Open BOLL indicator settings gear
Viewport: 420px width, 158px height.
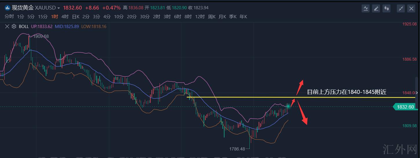(x=14, y=27)
